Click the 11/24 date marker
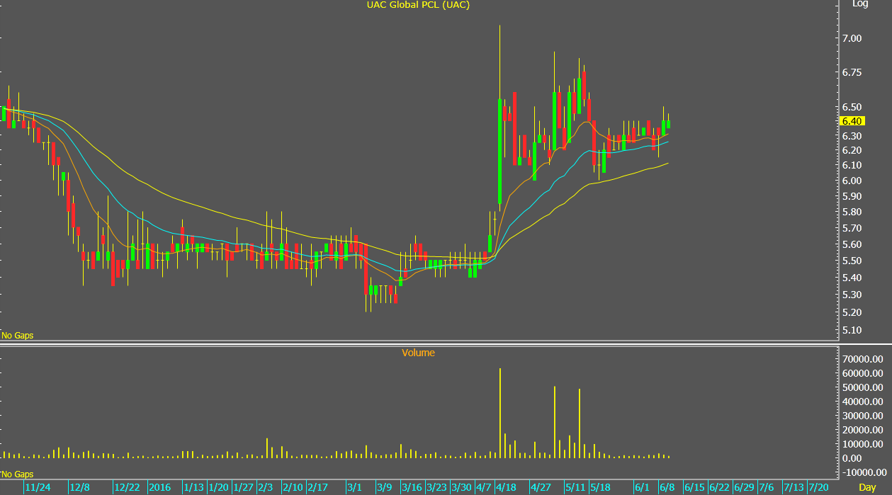Image resolution: width=892 pixels, height=495 pixels. click(38, 487)
